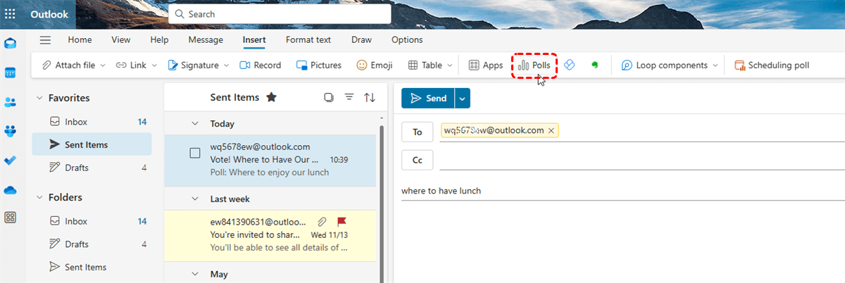Click Attach file paperclip button
Image resolution: width=845 pixels, height=283 pixels.
tap(68, 65)
